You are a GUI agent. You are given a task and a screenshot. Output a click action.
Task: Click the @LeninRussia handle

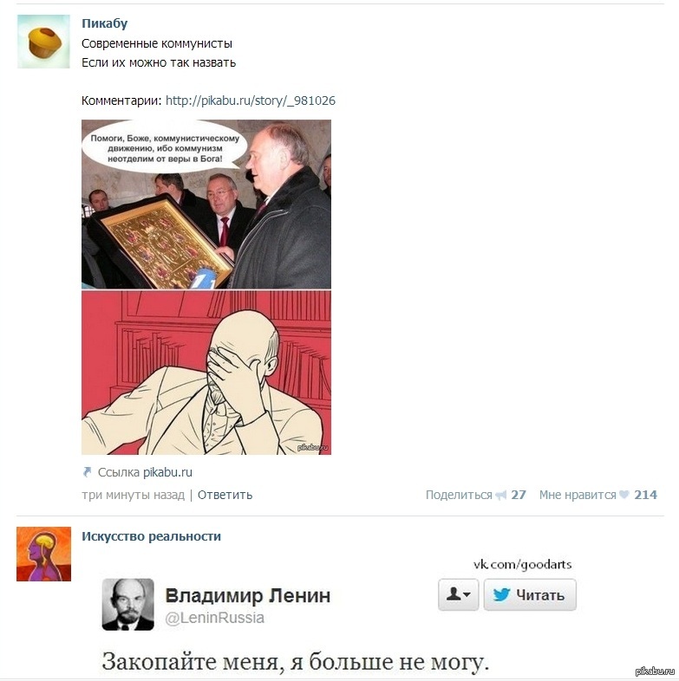(x=215, y=618)
